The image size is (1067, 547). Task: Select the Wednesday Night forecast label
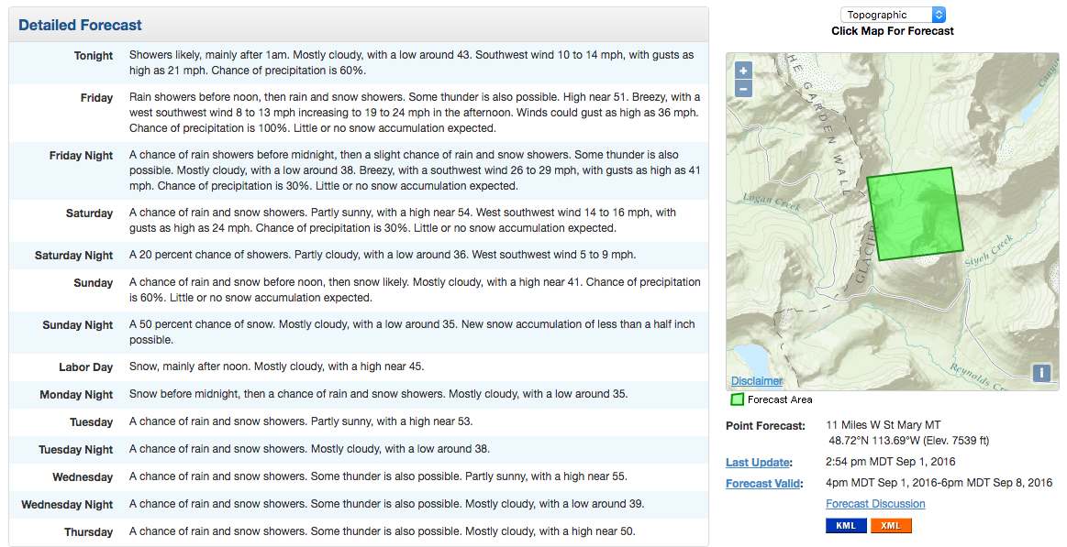pos(67,504)
